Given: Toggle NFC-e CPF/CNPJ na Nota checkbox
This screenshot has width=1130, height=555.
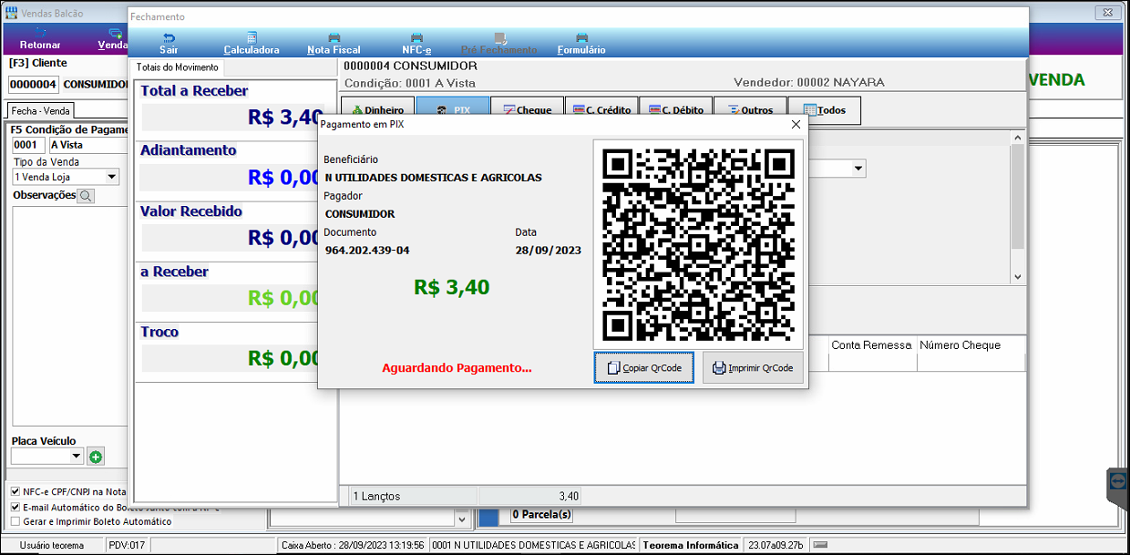Looking at the screenshot, I should coord(15,492).
